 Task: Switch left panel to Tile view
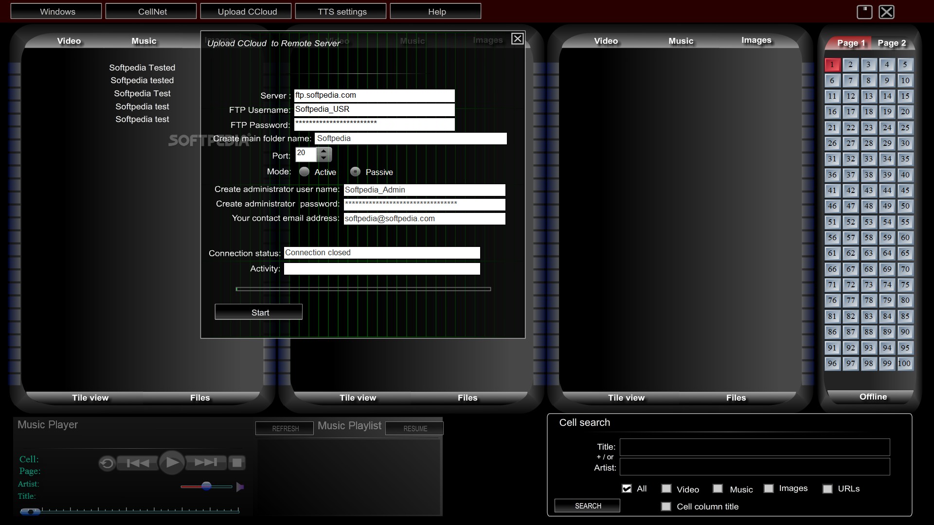coord(90,398)
